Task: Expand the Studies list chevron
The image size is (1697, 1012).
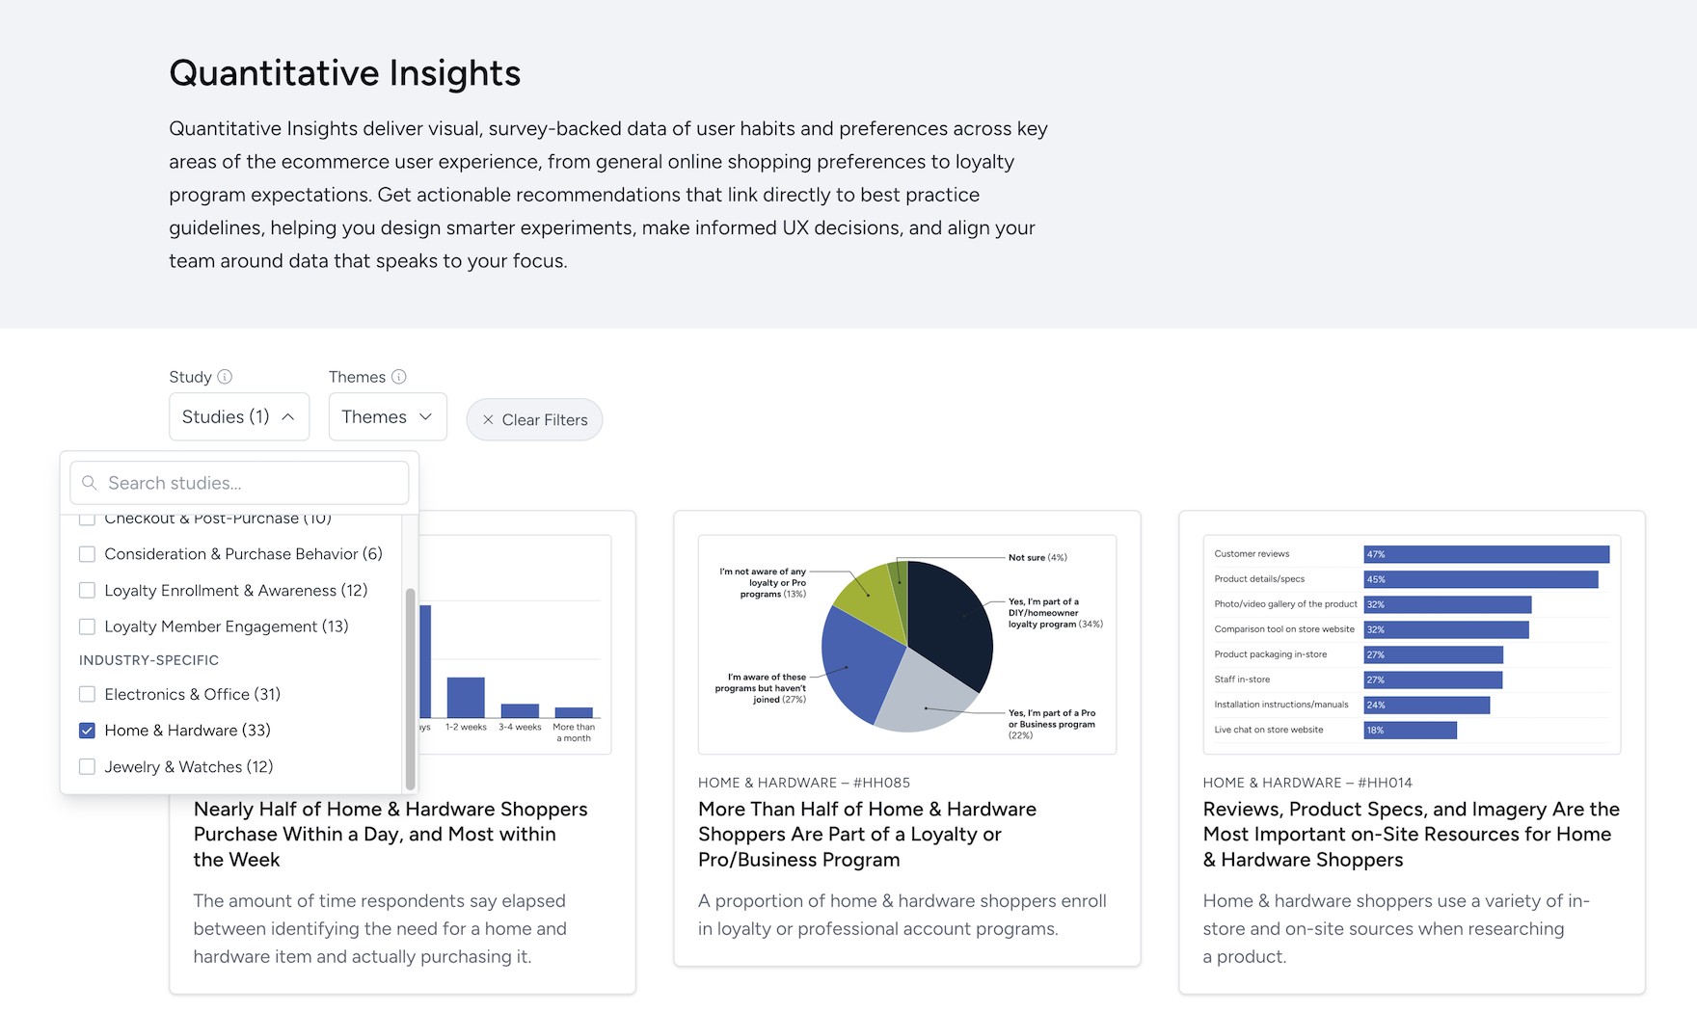Action: click(x=287, y=416)
